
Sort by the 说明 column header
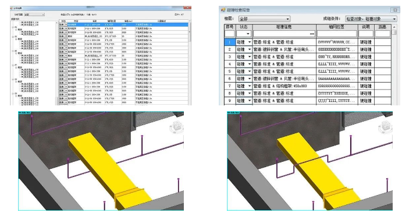(x=366, y=27)
